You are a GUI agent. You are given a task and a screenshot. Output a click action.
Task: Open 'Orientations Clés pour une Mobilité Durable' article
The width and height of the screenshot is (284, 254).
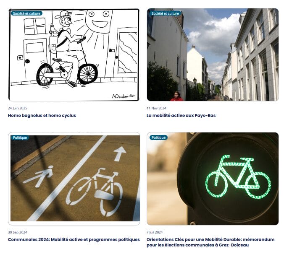point(210,242)
